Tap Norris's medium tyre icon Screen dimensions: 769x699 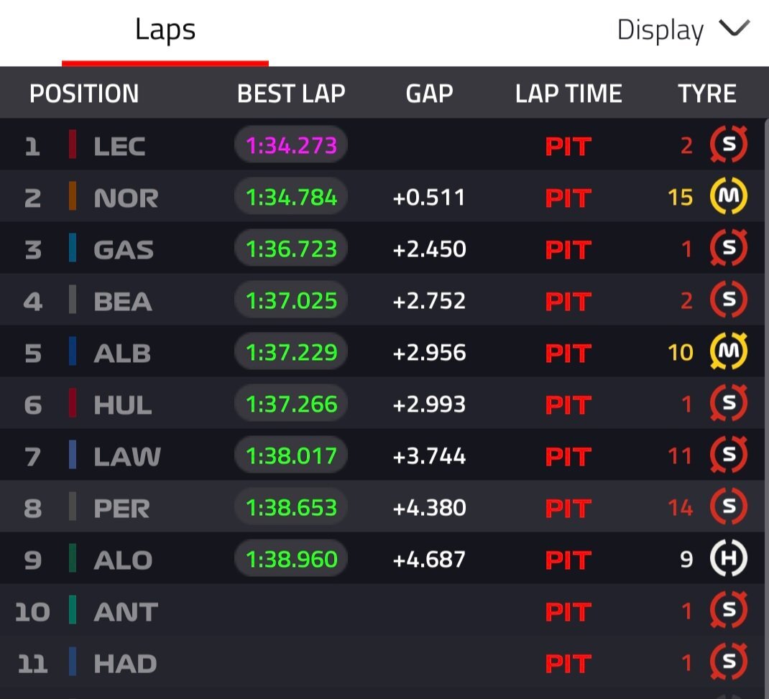click(729, 196)
